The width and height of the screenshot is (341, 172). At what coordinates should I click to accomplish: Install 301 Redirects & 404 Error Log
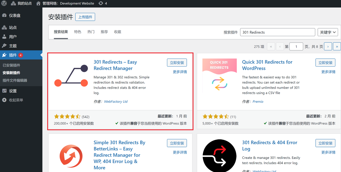click(325, 143)
